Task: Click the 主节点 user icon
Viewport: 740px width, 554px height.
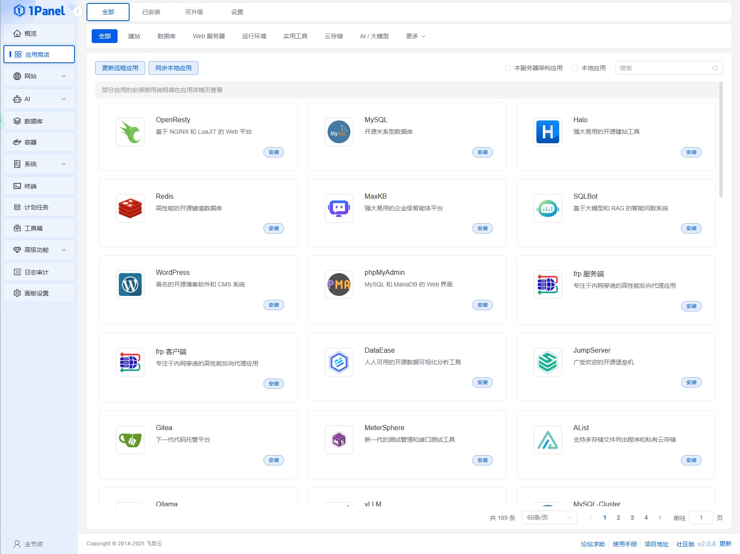Action: coord(17,544)
